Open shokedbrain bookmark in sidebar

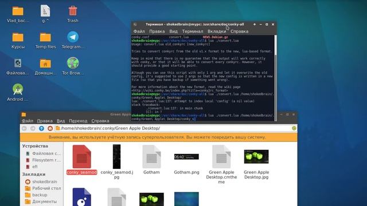tap(41, 182)
